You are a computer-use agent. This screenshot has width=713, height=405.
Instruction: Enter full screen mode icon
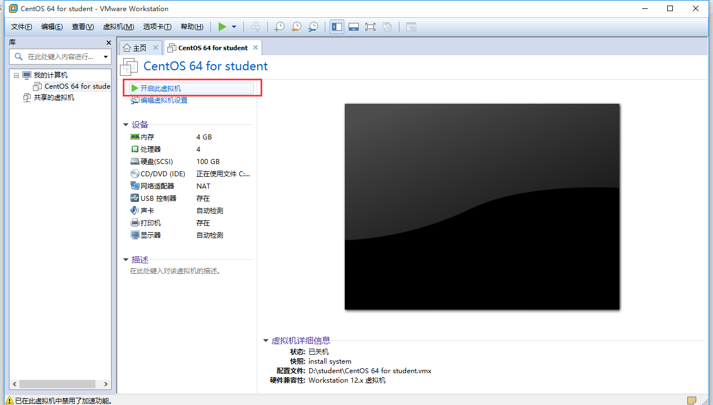[370, 27]
